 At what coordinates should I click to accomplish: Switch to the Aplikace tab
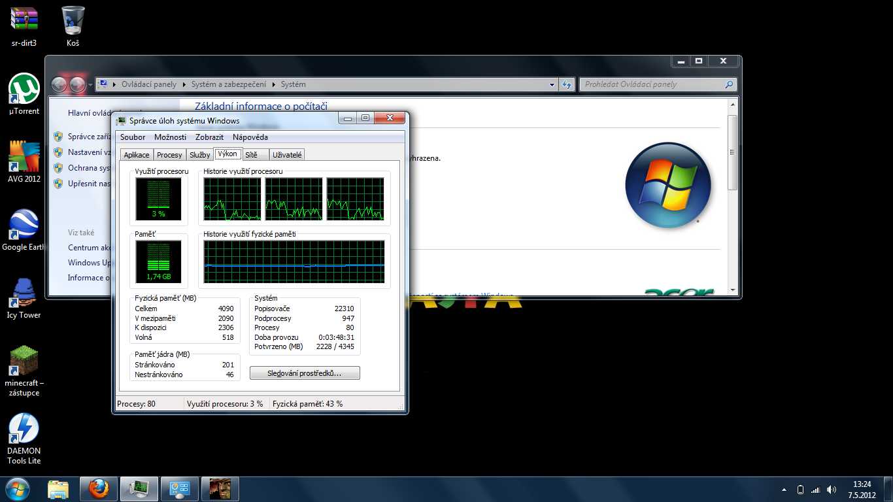point(137,155)
